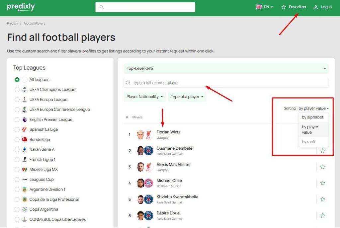Click the Europa Conference League logo icon

(x=25, y=110)
